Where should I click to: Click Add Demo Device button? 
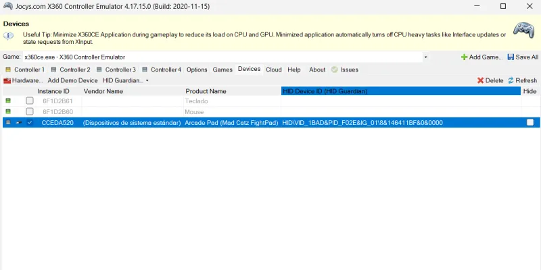[x=72, y=80]
